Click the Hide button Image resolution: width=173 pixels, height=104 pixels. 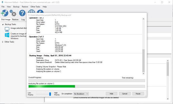[111, 94]
